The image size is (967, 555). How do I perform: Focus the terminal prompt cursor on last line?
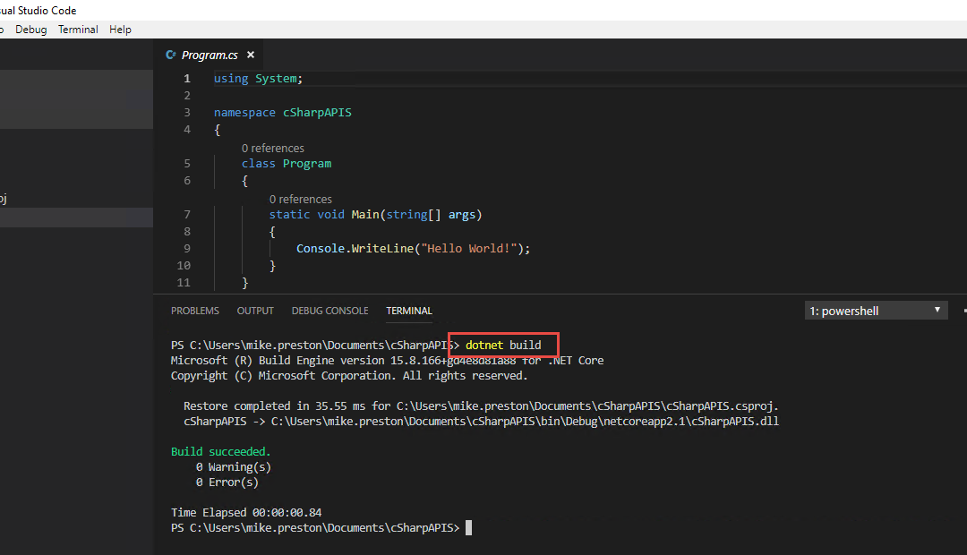pyautogui.click(x=468, y=528)
